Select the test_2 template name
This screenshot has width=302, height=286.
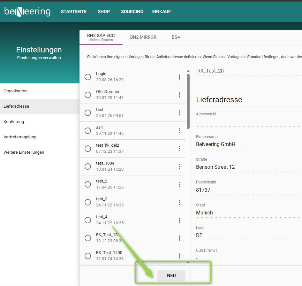[x=102, y=181]
